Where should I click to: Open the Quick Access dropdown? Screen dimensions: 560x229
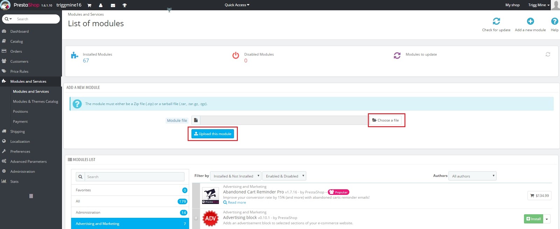pyautogui.click(x=237, y=5)
